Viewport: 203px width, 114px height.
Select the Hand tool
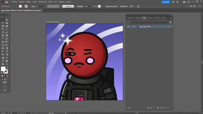click(x=7, y=61)
